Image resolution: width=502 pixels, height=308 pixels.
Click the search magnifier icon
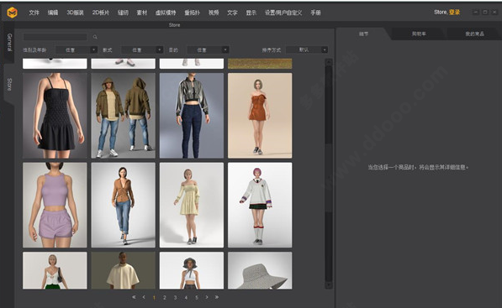tap(95, 37)
